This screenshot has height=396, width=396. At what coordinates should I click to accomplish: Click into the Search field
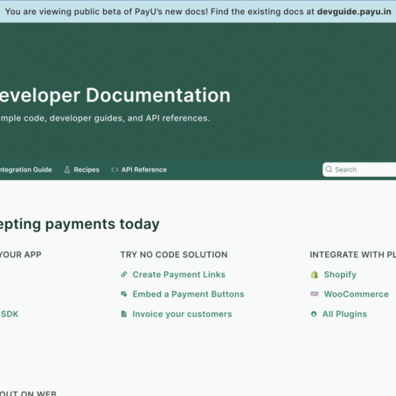[360, 170]
